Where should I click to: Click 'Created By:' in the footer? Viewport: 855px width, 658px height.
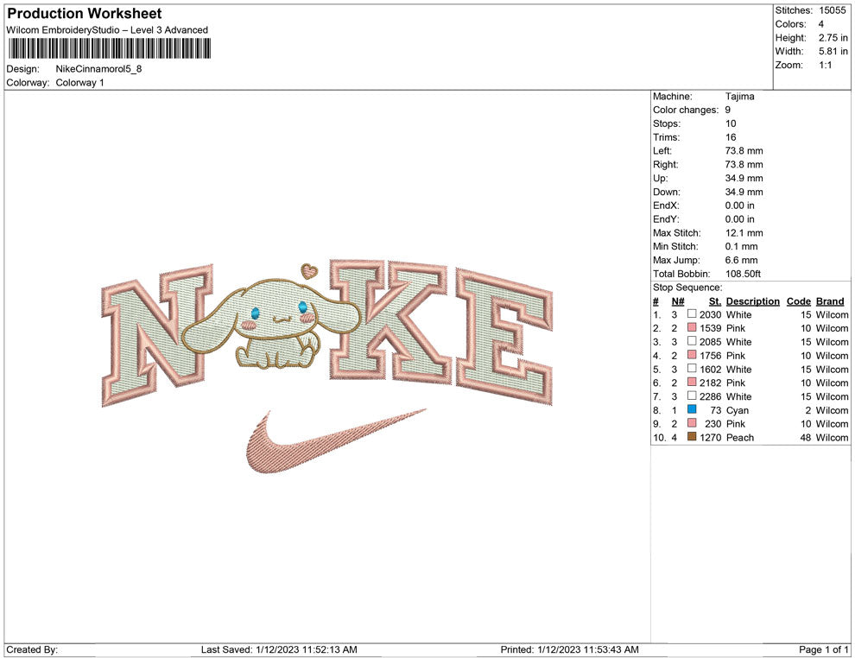(x=32, y=649)
